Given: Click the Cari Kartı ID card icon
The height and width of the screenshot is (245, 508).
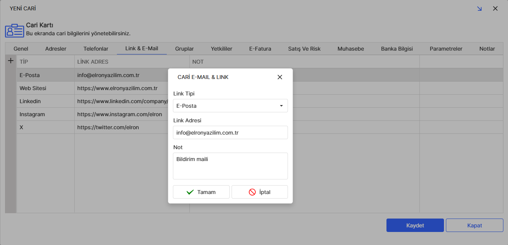Looking at the screenshot, I should pos(14,31).
